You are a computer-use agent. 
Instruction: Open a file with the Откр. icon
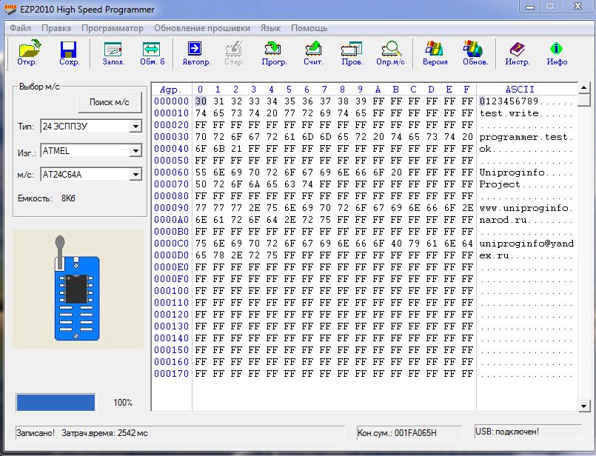click(x=29, y=53)
